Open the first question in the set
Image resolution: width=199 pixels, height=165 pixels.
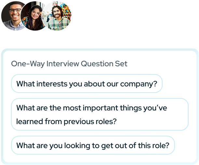coord(86,84)
